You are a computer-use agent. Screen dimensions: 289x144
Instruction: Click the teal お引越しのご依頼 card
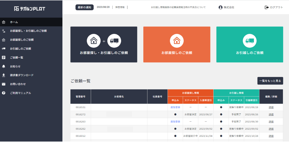250,44
